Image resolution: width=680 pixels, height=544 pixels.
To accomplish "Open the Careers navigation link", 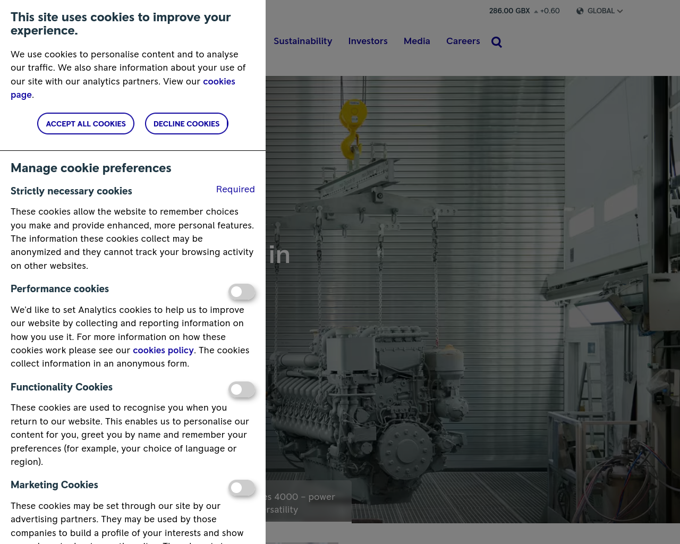I will (463, 41).
